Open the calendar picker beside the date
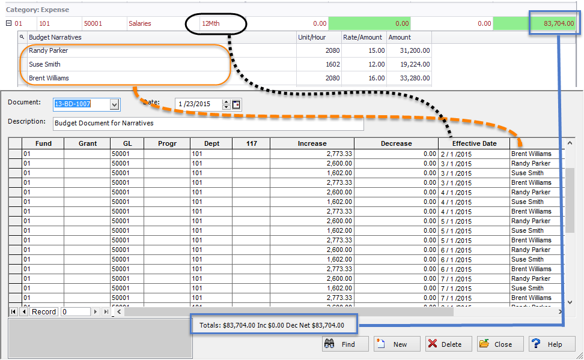The width and height of the screenshot is (584, 360). point(236,104)
